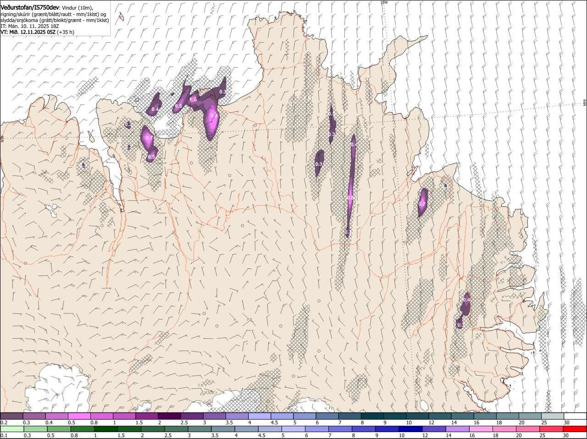The height and width of the screenshot is (439, 587).
Task: Select white upper legend swatch above 30
Action: coord(575,416)
